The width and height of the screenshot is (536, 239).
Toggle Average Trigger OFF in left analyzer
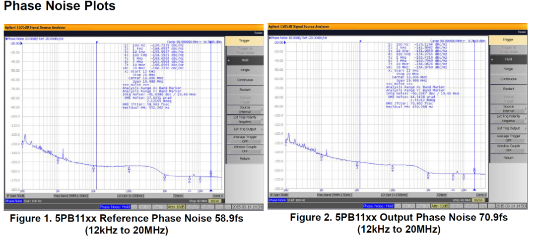pyautogui.click(x=245, y=138)
